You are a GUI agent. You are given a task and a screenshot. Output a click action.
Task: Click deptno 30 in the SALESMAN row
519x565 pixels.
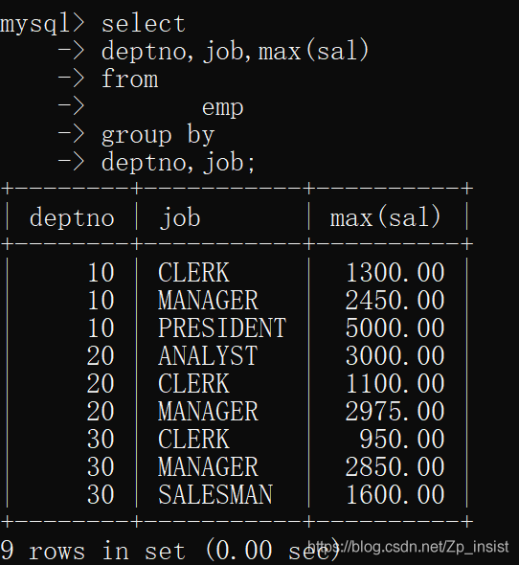click(101, 494)
